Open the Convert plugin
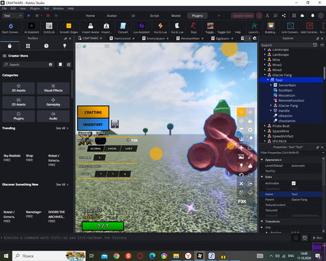The image size is (326, 261). pos(123,28)
